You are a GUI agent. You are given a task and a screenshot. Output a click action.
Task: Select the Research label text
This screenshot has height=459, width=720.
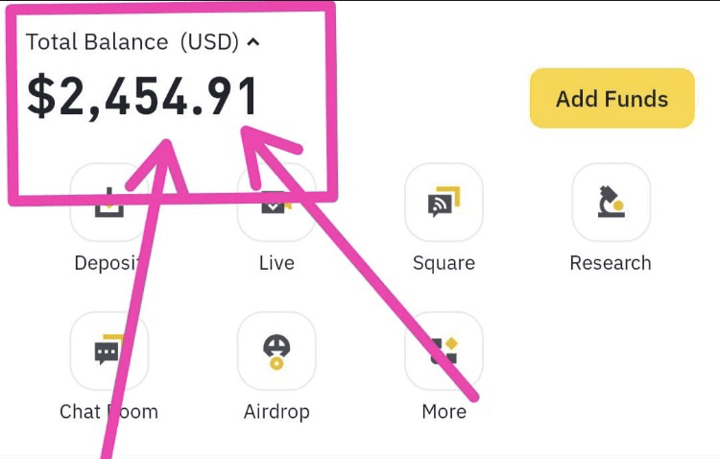pyautogui.click(x=611, y=263)
